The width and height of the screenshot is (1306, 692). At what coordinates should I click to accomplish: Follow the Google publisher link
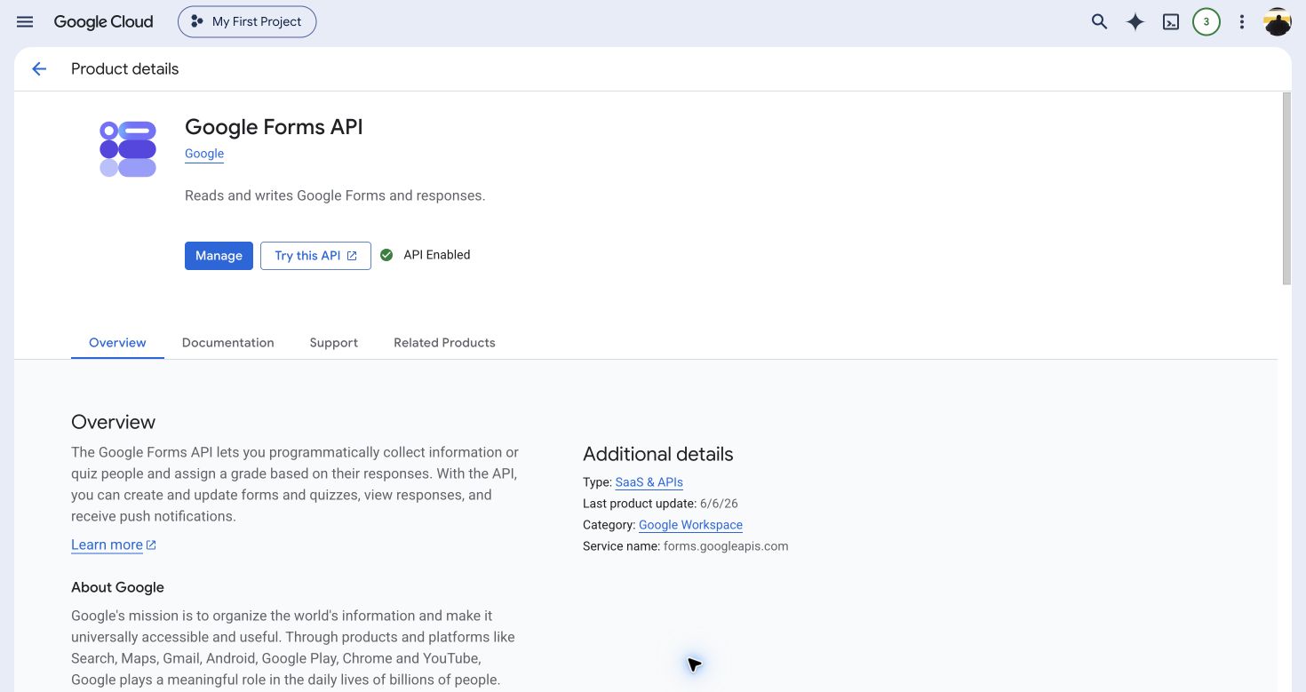tap(204, 154)
